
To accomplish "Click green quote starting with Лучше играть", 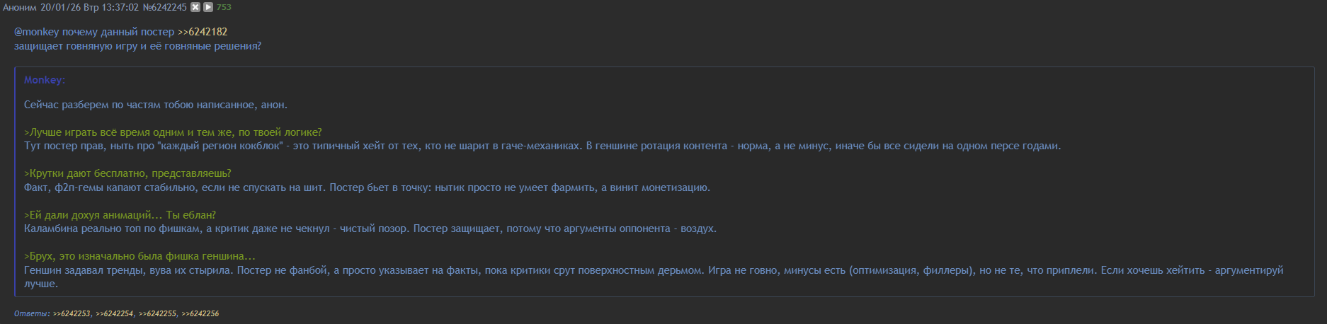I will pyautogui.click(x=173, y=132).
